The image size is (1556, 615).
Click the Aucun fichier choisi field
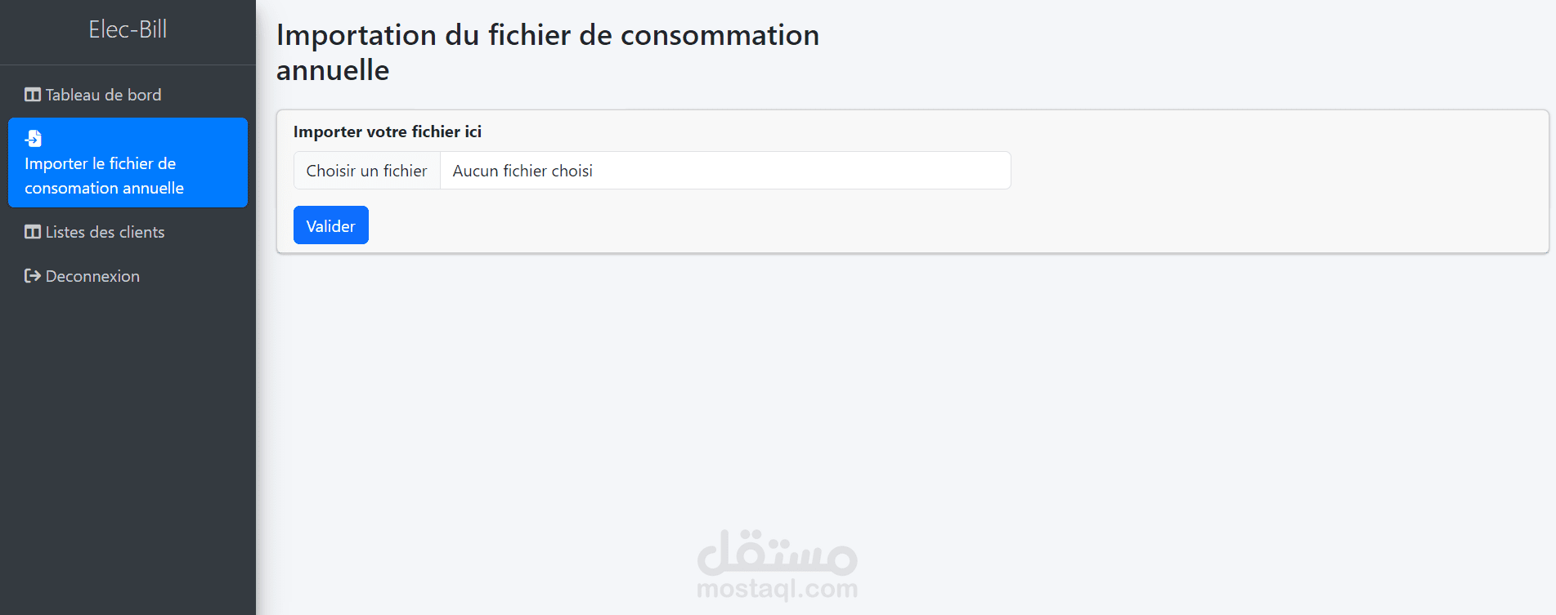click(724, 171)
